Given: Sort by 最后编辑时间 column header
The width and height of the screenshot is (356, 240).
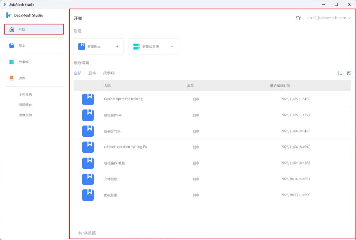Looking at the screenshot, I should (x=280, y=86).
